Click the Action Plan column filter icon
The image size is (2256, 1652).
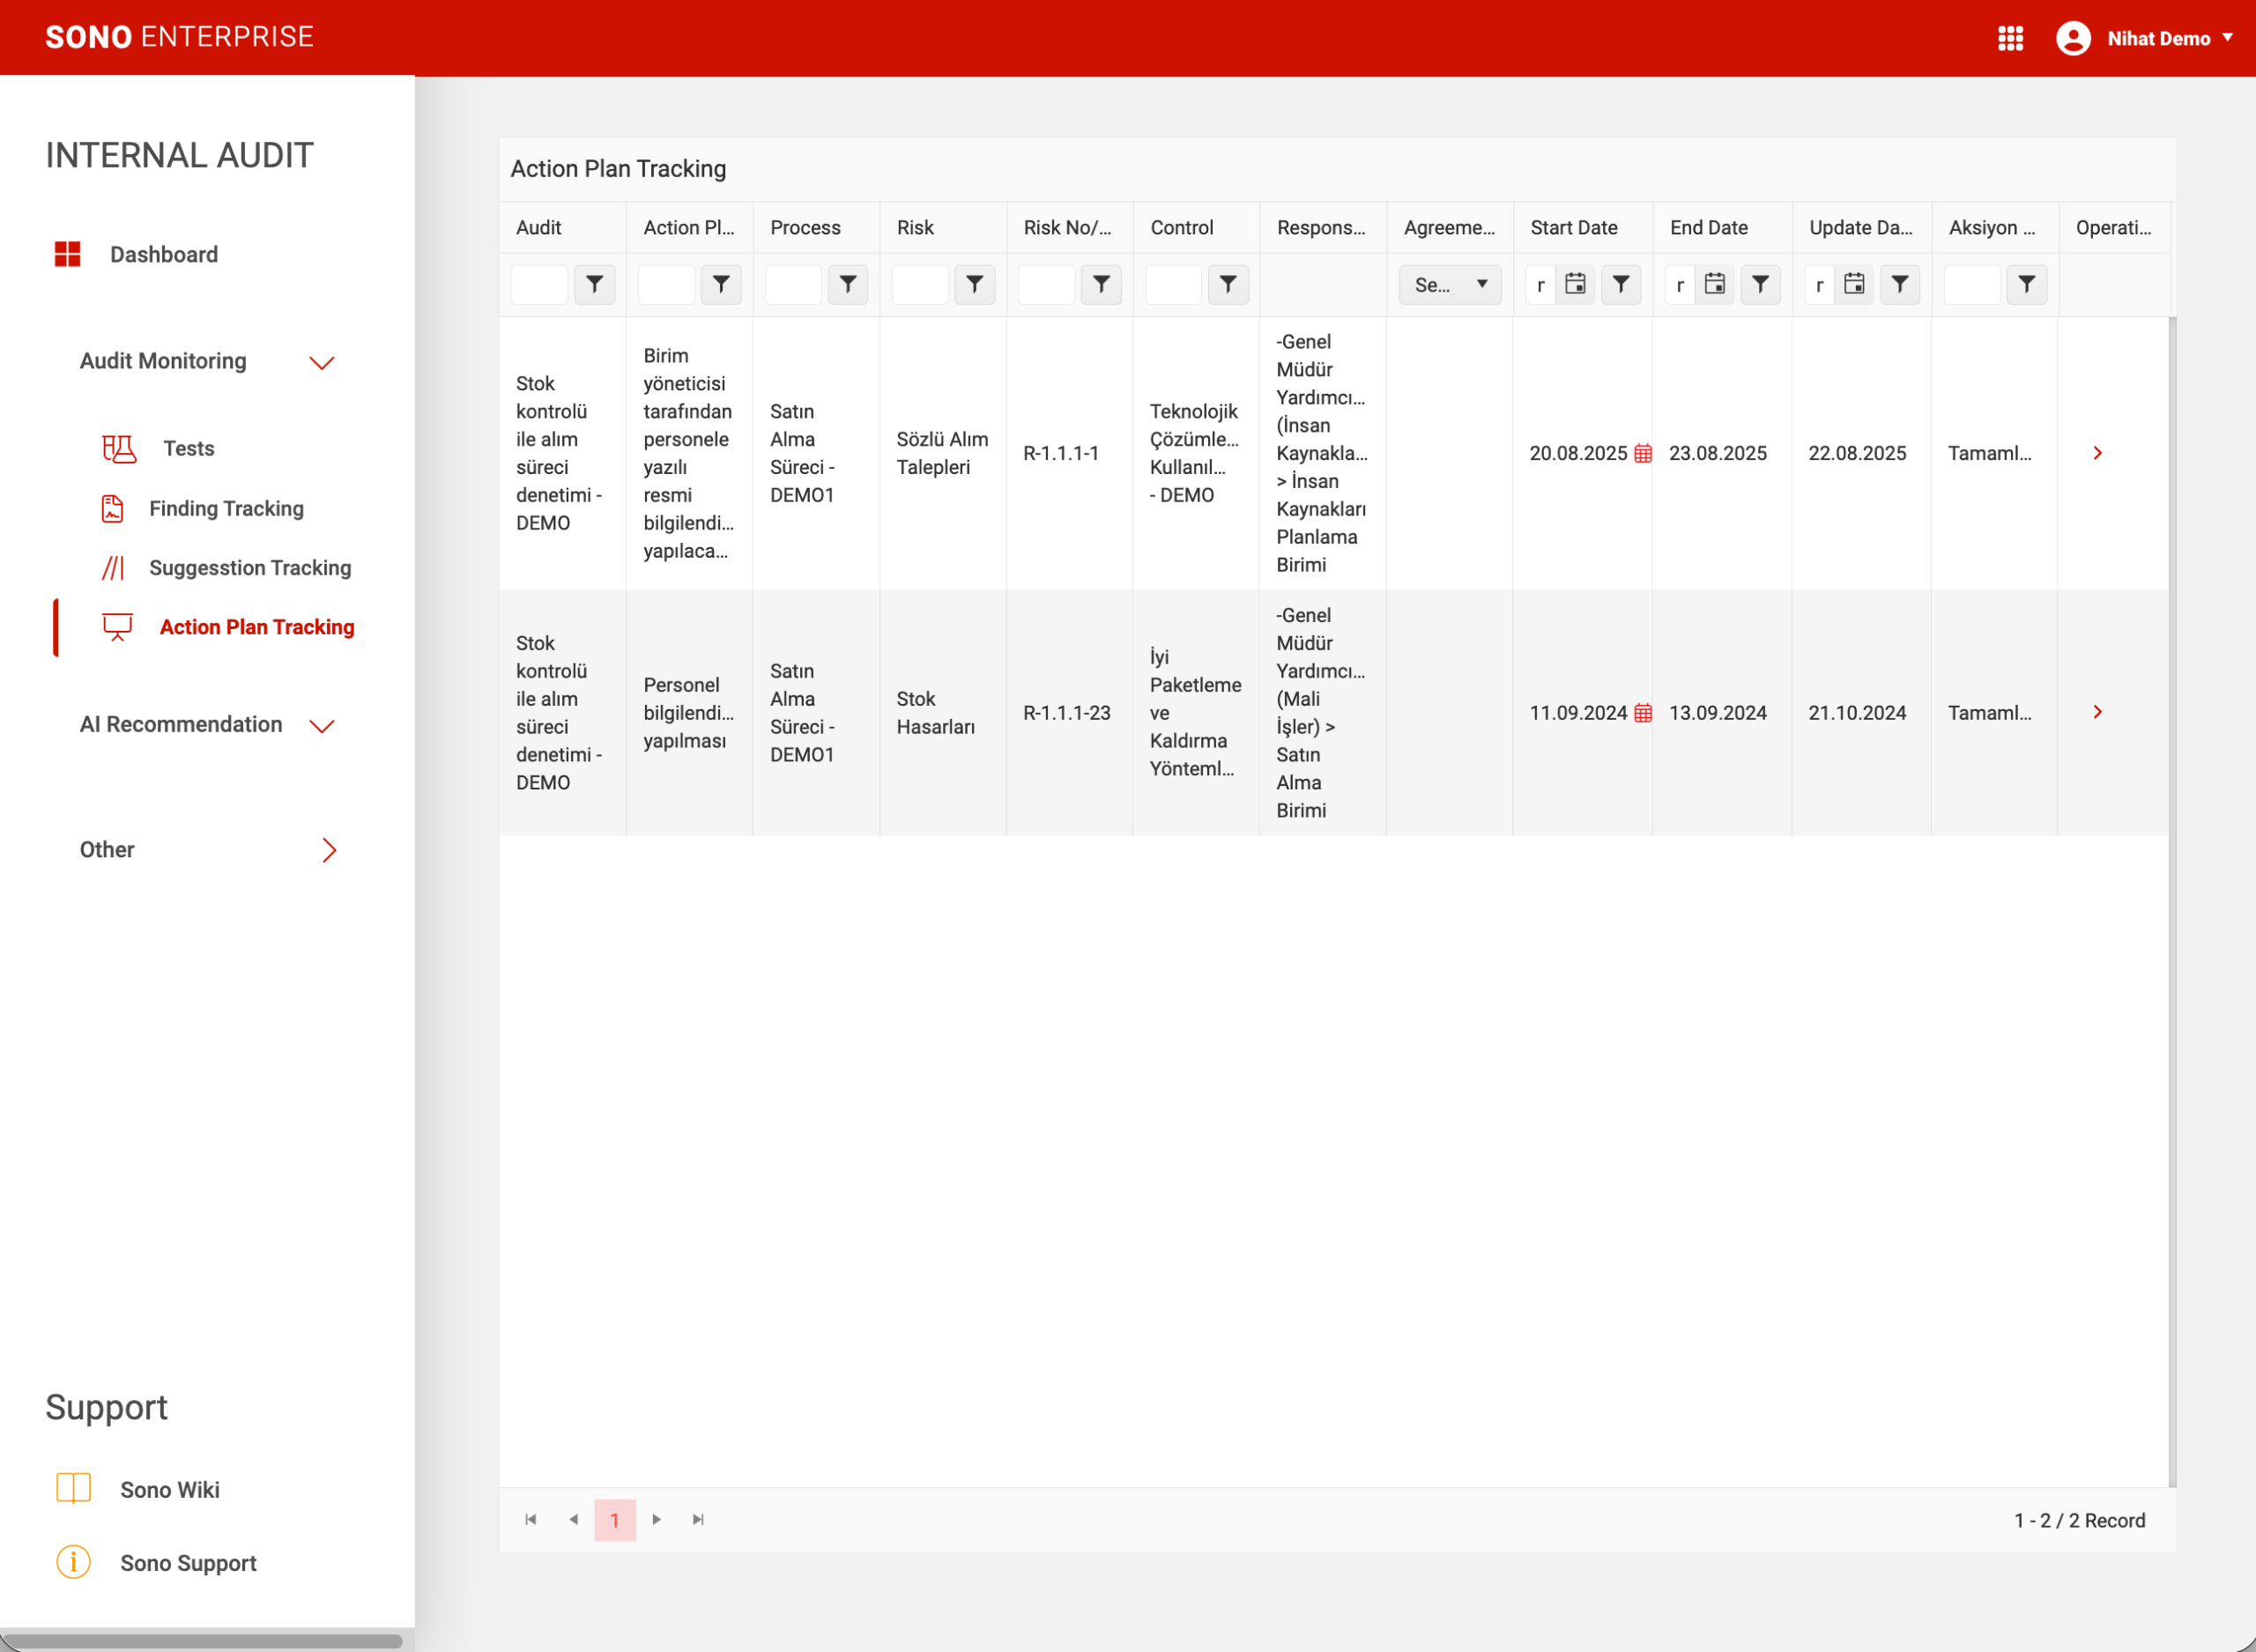pos(721,285)
